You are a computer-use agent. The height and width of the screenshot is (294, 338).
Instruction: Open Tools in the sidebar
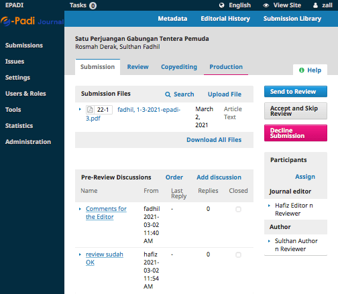click(13, 110)
